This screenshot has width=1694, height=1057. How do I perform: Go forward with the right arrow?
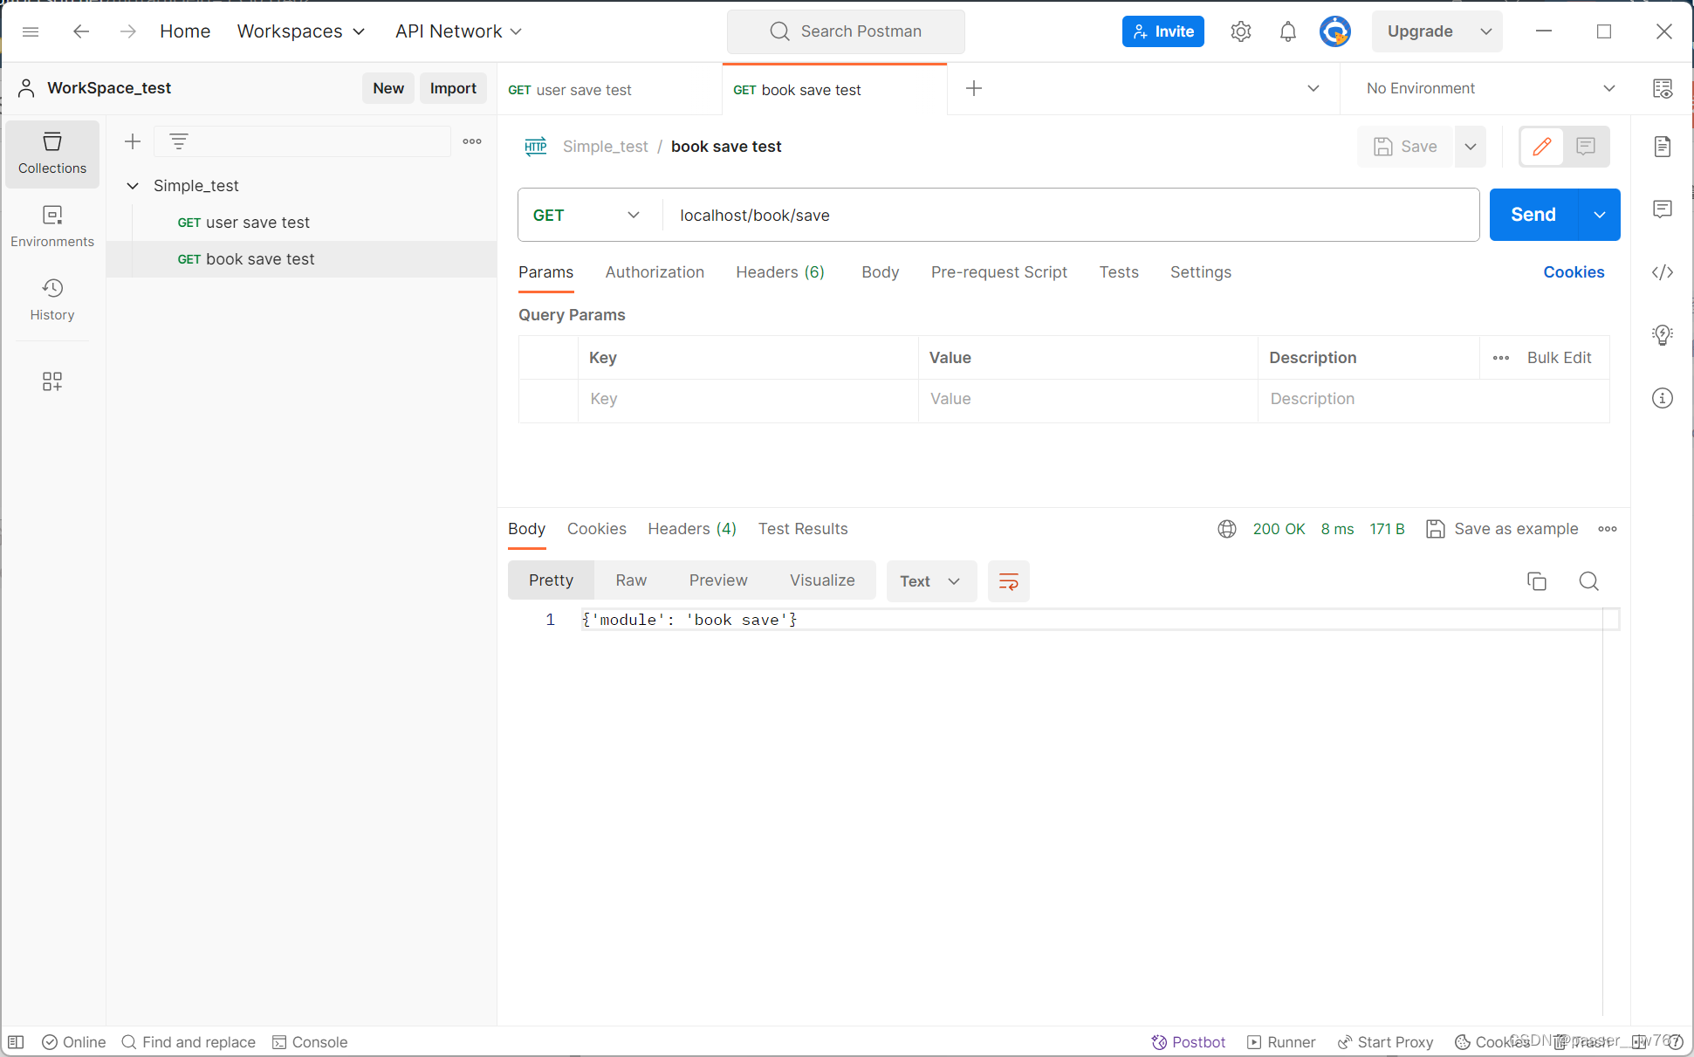pyautogui.click(x=127, y=31)
